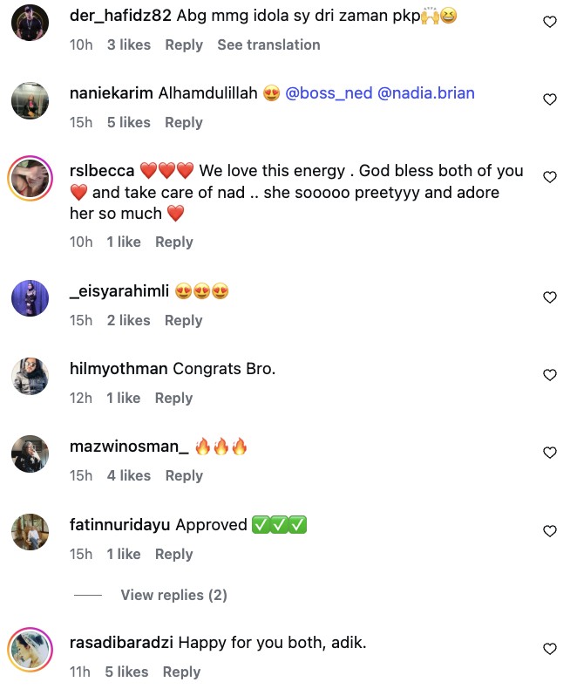Heart rasadibaradzi's comment

pyautogui.click(x=550, y=649)
